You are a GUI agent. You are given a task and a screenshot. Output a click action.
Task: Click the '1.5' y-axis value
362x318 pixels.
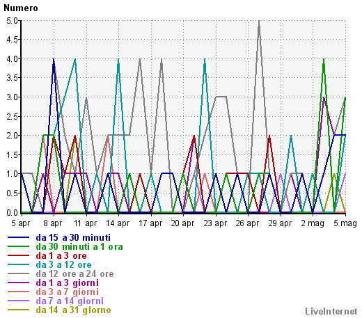(x=12, y=155)
